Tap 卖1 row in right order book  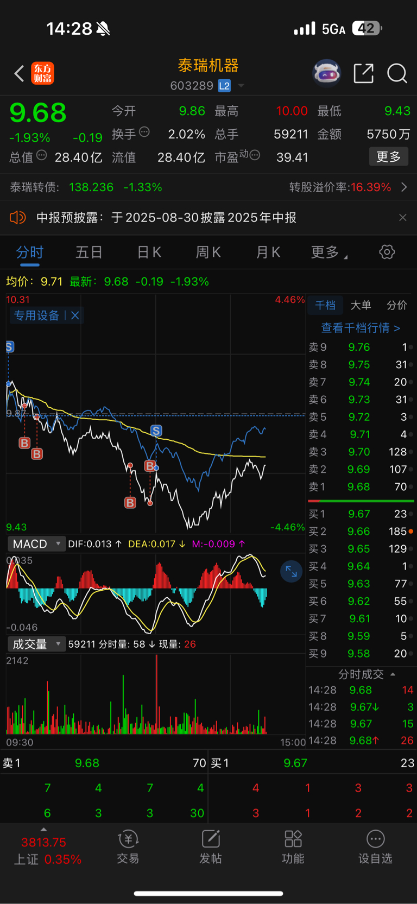pos(361,487)
